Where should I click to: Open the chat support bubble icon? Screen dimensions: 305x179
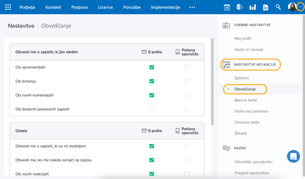coord(293,156)
